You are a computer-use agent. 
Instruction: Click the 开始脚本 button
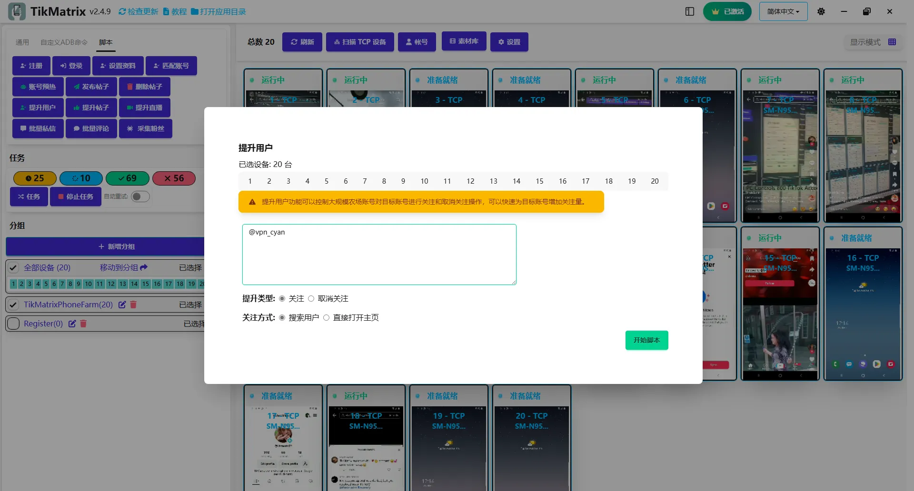pyautogui.click(x=646, y=340)
